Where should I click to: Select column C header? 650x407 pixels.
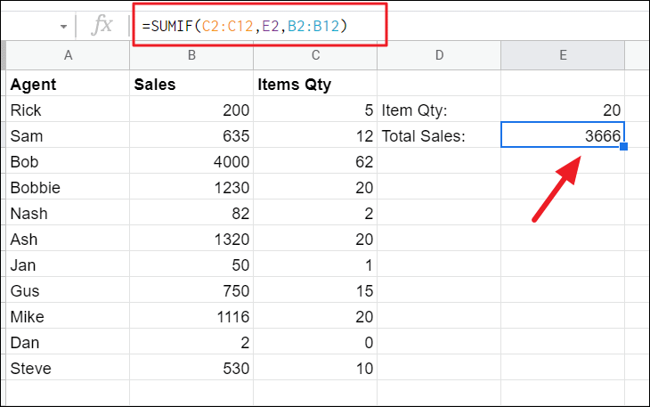314,55
